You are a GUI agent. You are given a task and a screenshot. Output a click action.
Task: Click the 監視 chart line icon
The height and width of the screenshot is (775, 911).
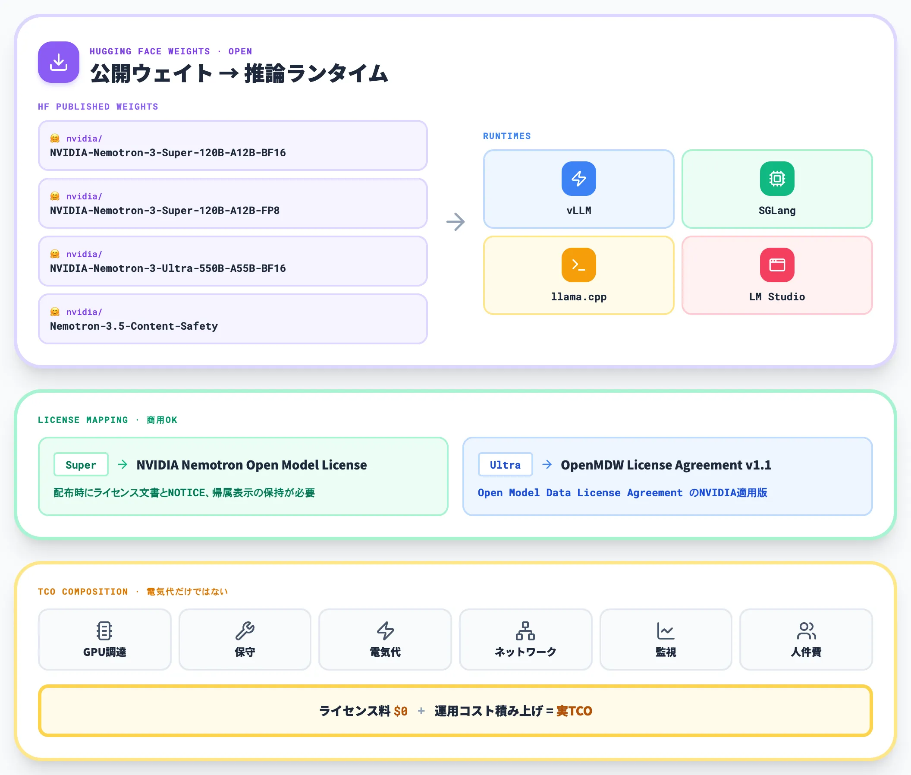click(666, 631)
